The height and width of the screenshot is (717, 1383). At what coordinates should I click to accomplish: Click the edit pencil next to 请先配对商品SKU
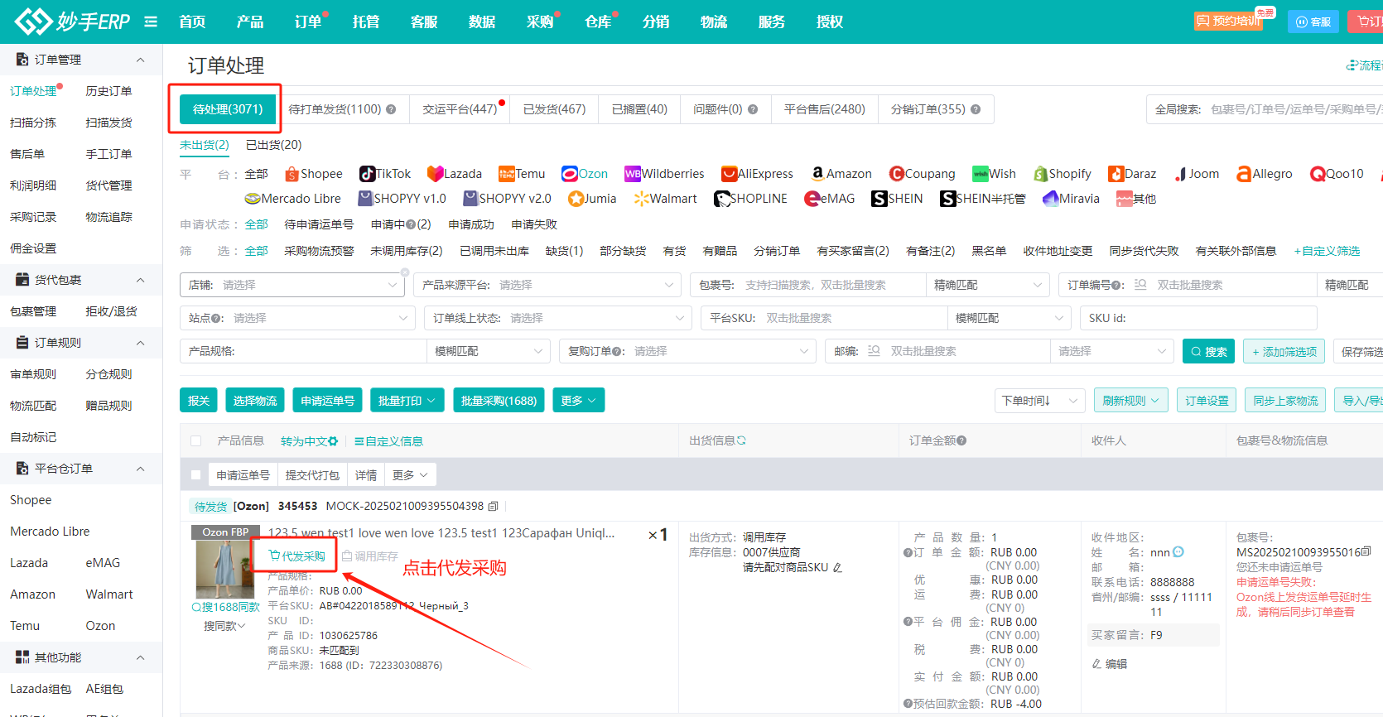(837, 568)
